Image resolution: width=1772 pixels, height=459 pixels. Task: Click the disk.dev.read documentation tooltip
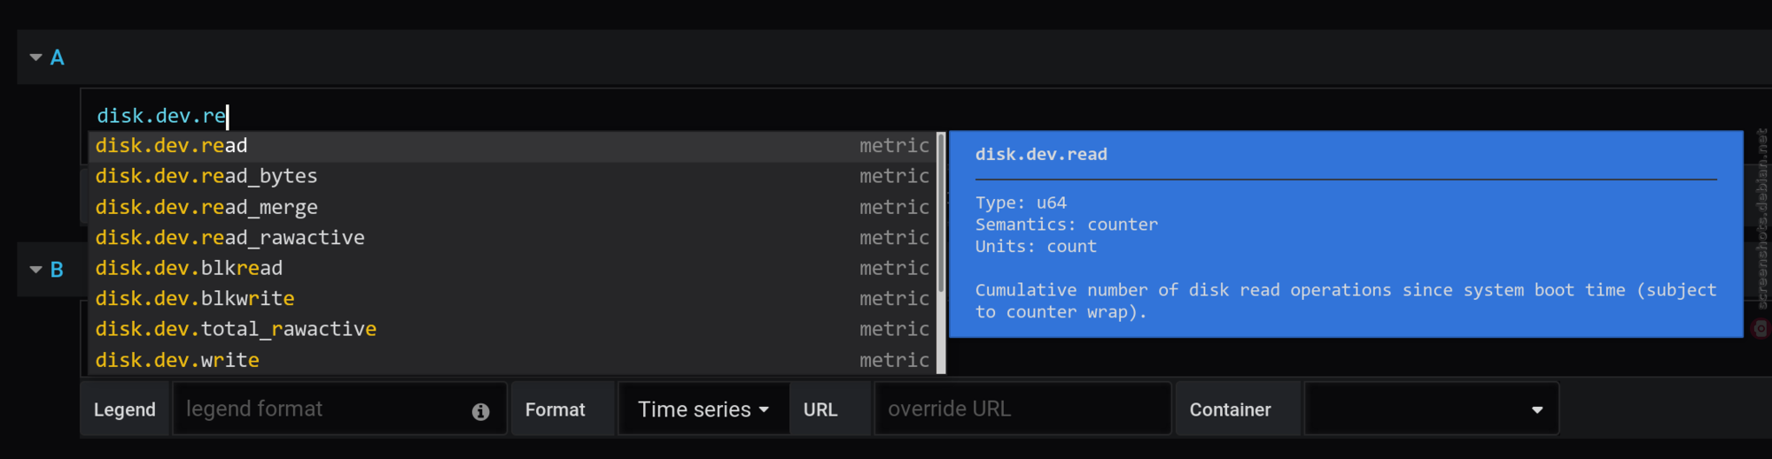[1346, 234]
